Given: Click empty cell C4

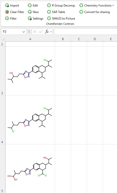Looking at the screenshot, I should [79, 120].
